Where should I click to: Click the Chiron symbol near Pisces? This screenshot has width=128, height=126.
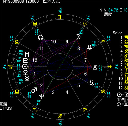(x=95, y=67)
